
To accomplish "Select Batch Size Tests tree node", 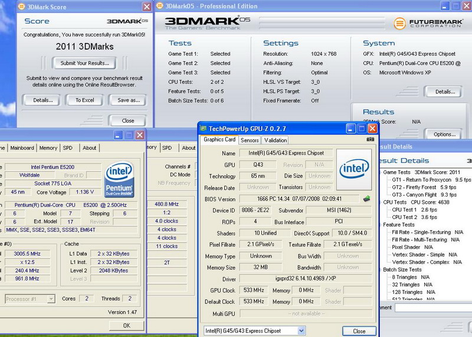I will click(402, 270).
